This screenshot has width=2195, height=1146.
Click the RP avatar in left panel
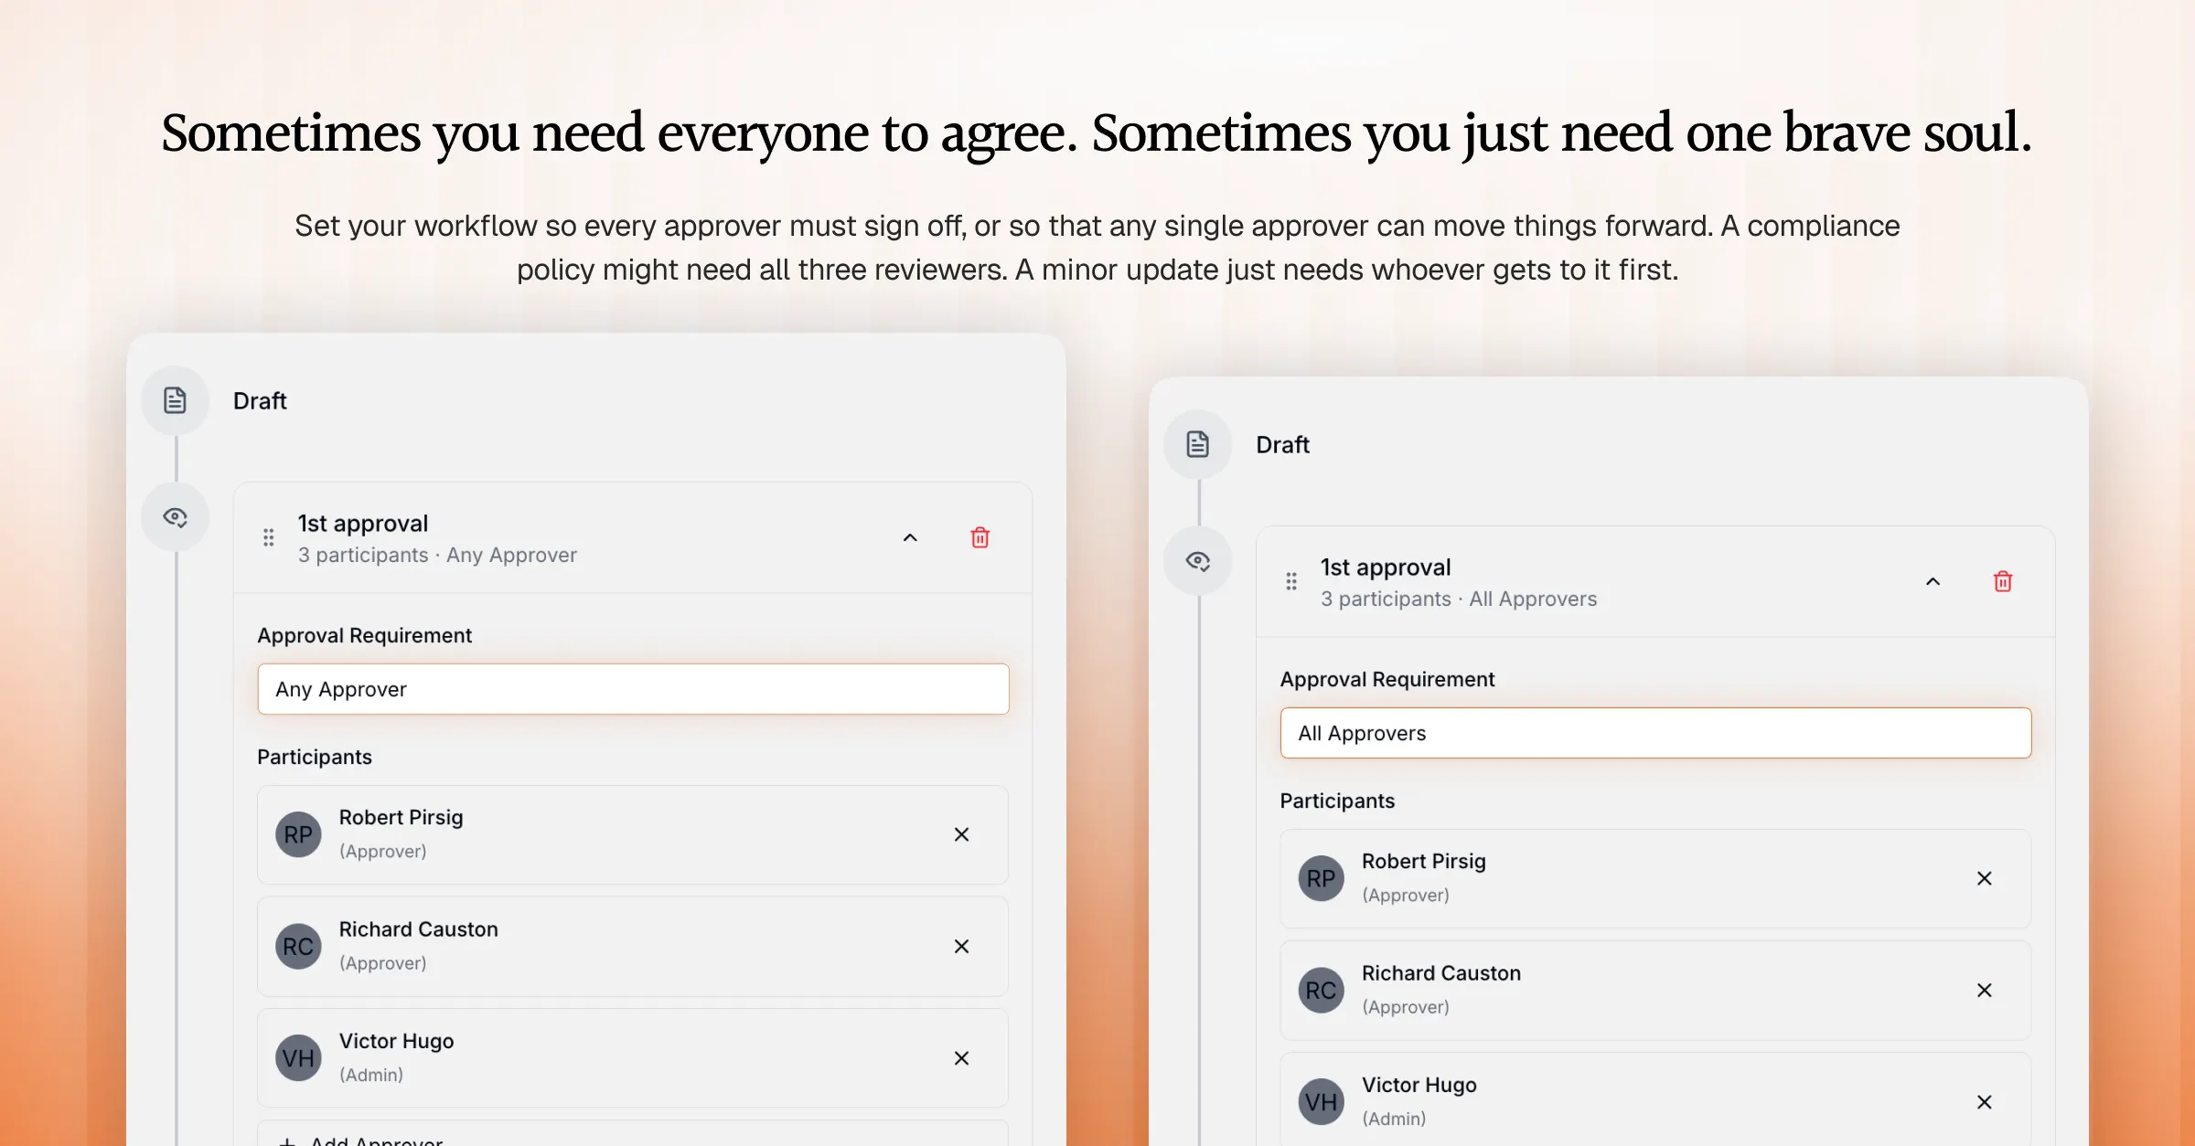click(298, 834)
